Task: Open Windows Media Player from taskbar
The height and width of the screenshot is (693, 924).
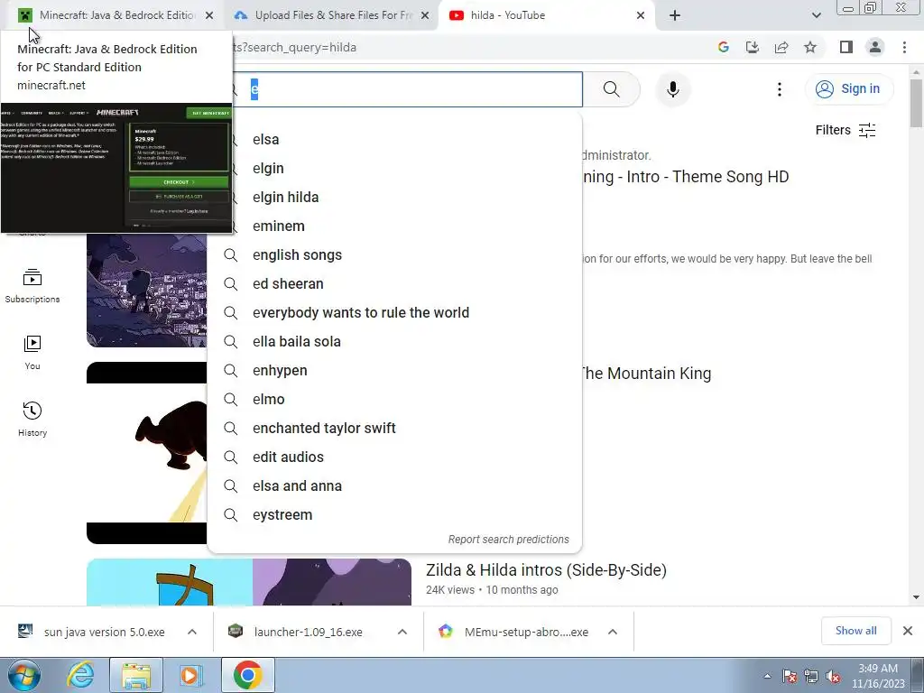Action: tap(191, 675)
